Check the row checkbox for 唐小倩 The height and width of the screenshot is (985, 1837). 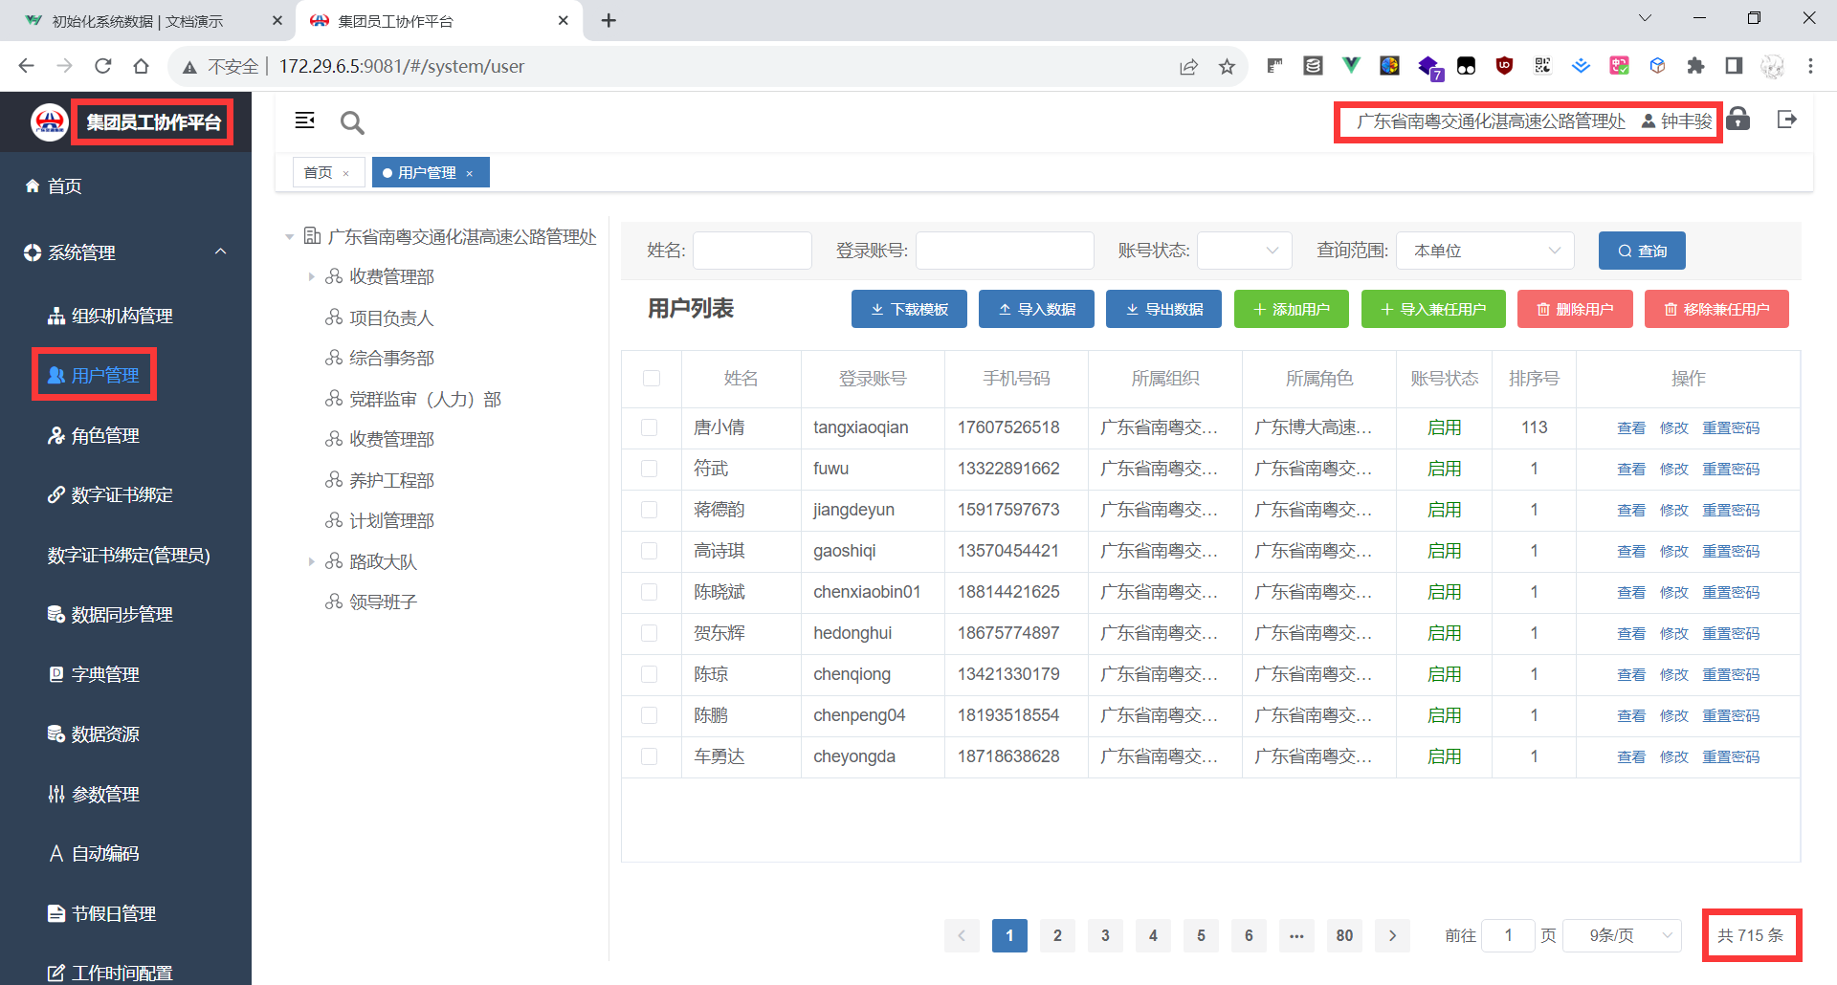[x=650, y=427]
